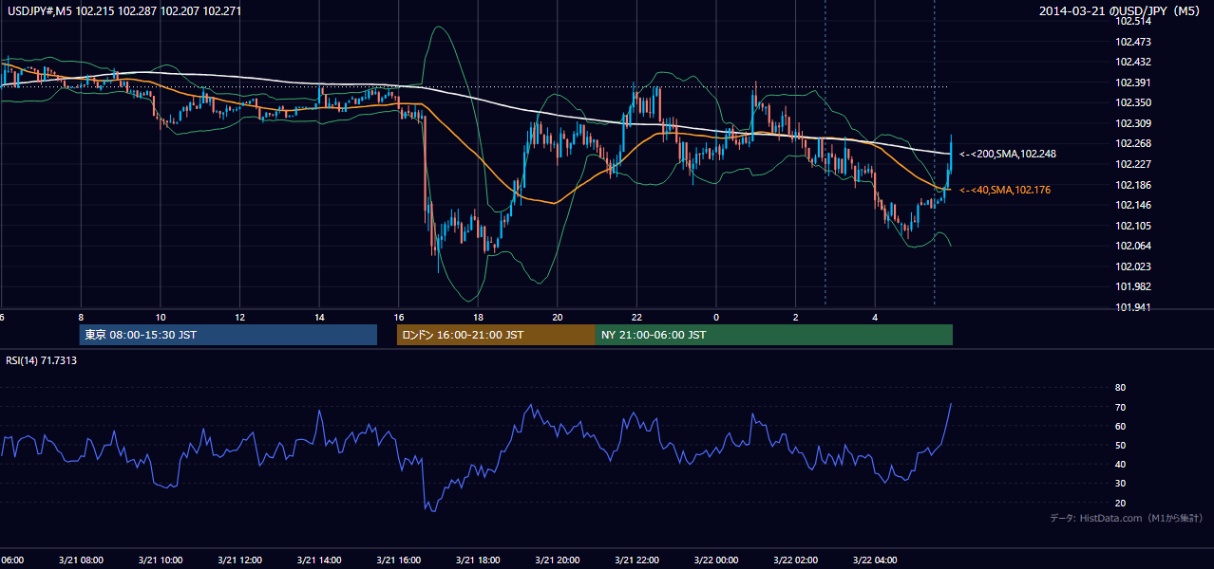Click price axis value 102.105
Screen dimensions: 1214x569
[1132, 226]
